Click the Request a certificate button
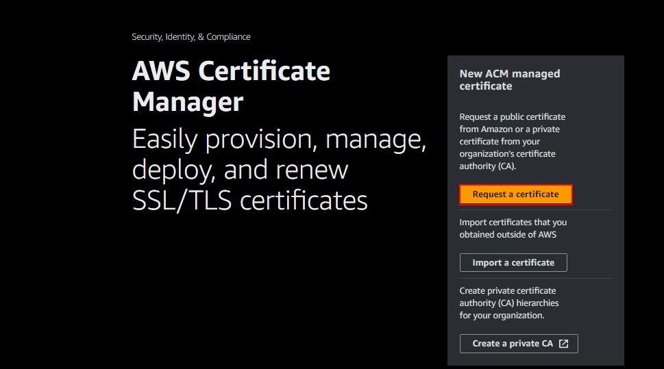Image resolution: width=664 pixels, height=369 pixels. (x=515, y=194)
